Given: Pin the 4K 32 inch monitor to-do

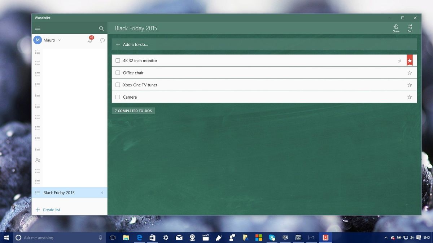Looking at the screenshot, I should (399, 61).
